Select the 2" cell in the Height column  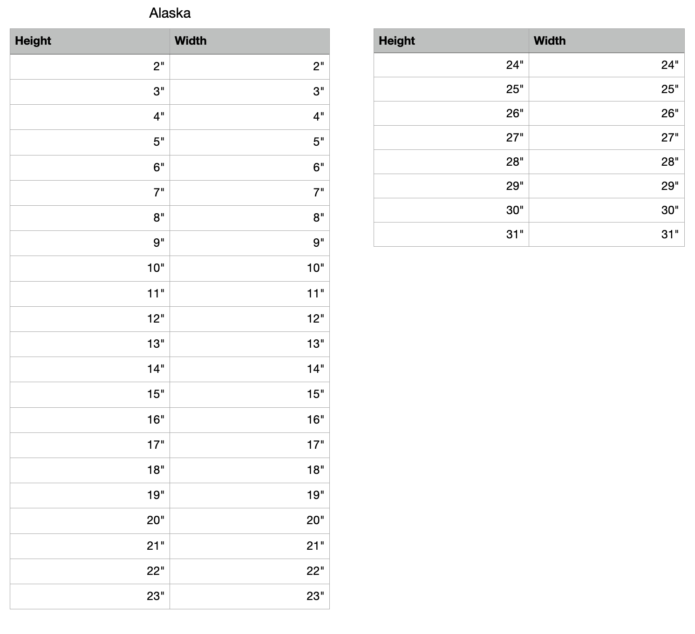90,67
